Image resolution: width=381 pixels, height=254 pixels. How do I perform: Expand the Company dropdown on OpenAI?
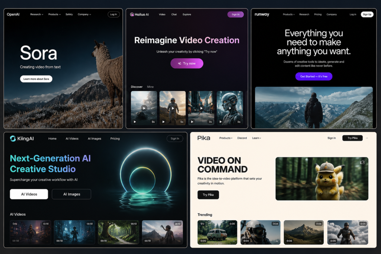coord(84,15)
